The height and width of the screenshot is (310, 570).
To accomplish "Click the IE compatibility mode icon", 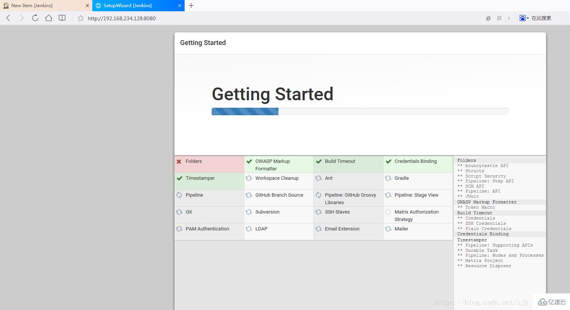I will (488, 18).
